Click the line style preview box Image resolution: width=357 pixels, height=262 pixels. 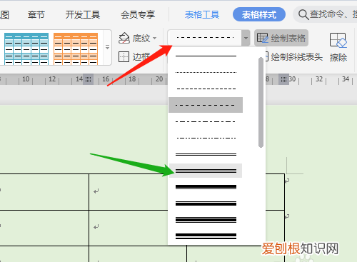[x=205, y=38]
